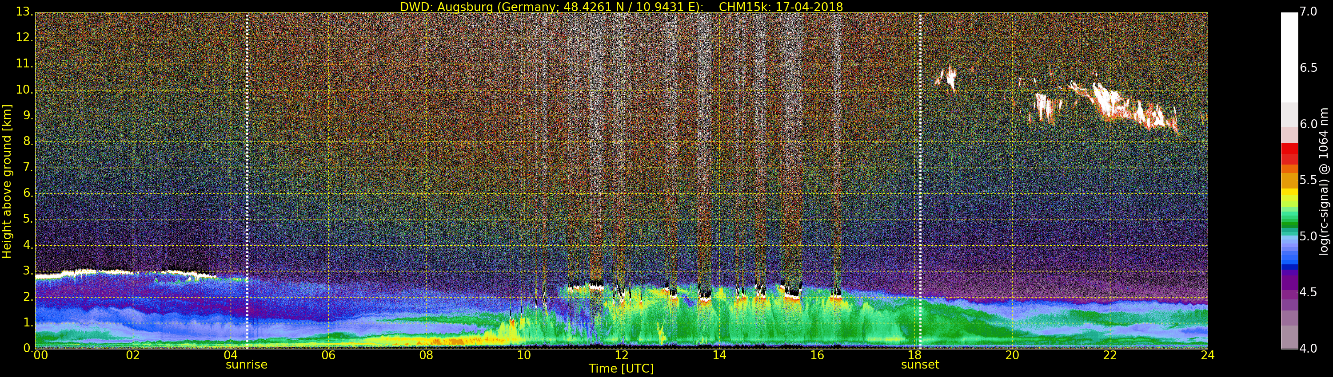Click the sunset label below the time axis
Viewport: 1333px width, 377px height.
tap(919, 365)
